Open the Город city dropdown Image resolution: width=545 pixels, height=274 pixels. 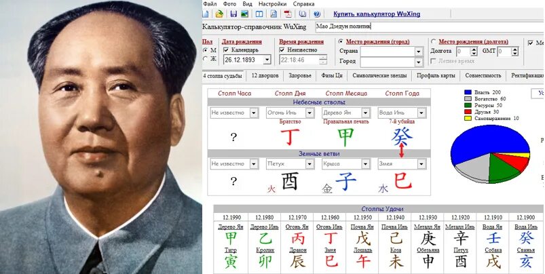tap(419, 62)
